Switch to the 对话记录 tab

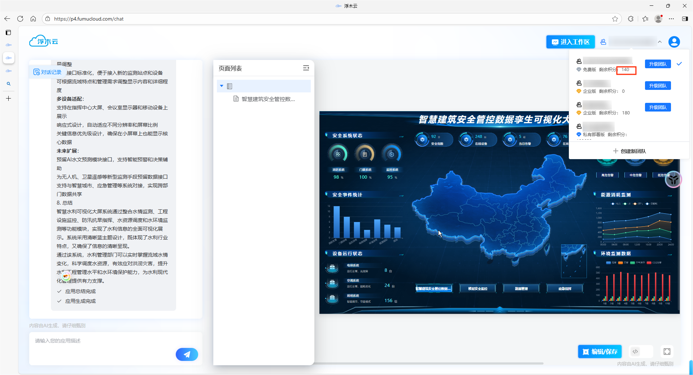48,72
